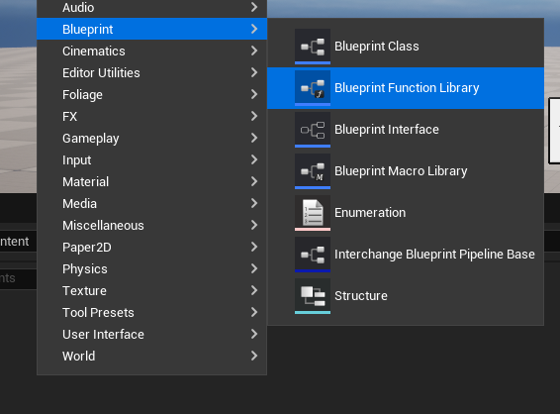This screenshot has height=414, width=560.
Task: Select the Physics menu category
Action: (151, 268)
